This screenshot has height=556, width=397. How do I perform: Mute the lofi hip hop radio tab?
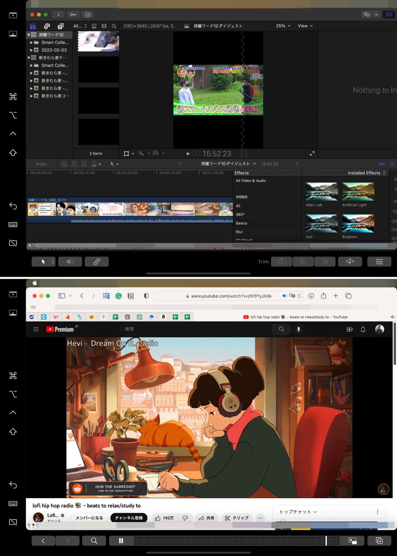click(392, 317)
